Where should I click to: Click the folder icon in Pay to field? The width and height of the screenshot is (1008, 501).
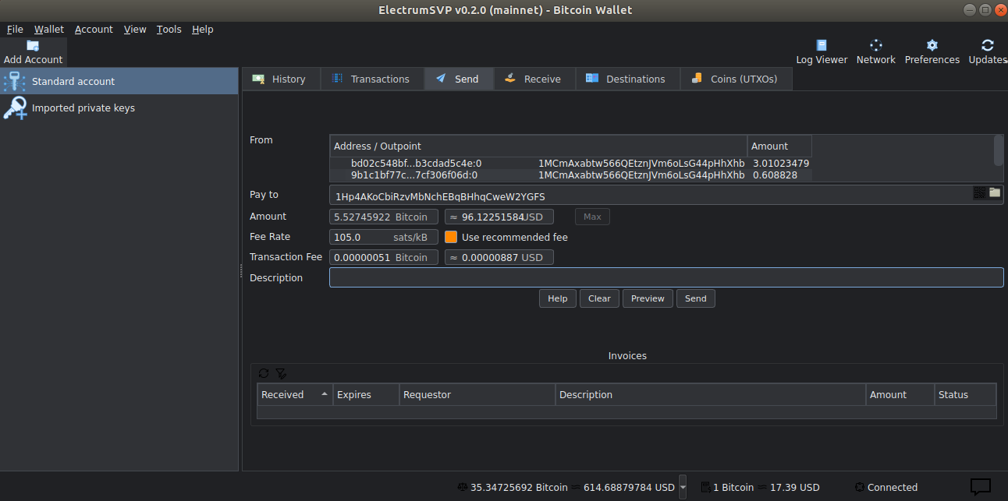click(995, 192)
